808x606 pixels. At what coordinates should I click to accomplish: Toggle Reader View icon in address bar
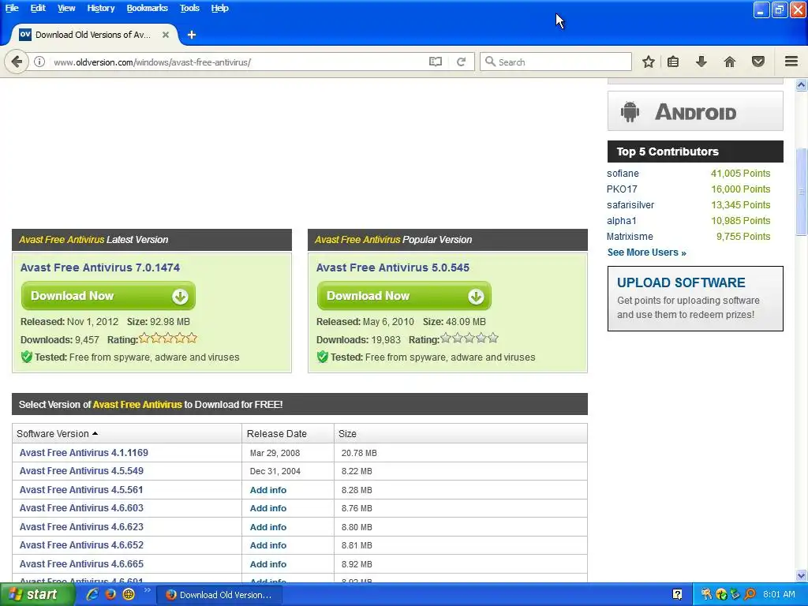click(435, 62)
